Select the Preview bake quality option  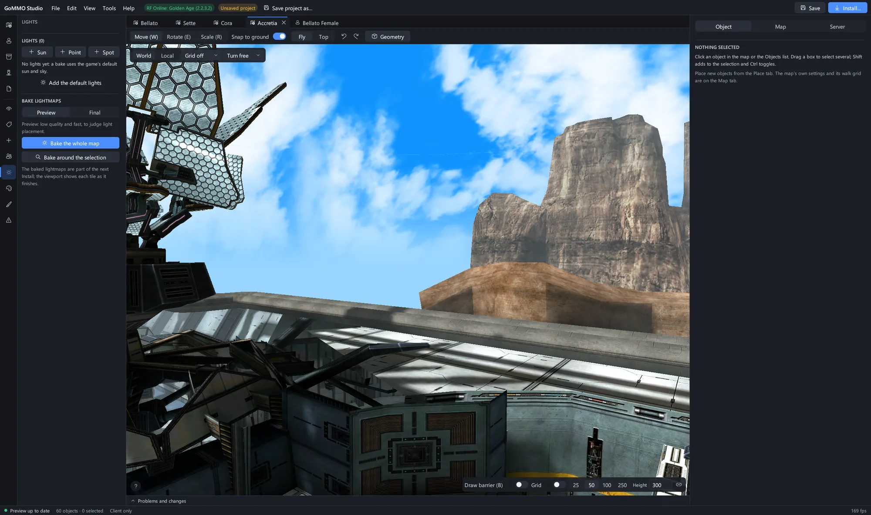46,113
